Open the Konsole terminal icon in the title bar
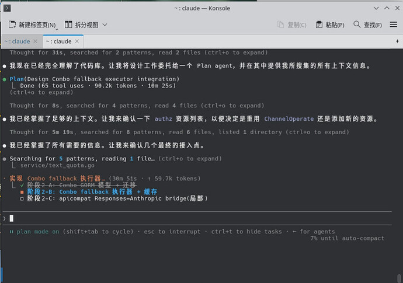Screen dimensions: 403x283 tap(7, 8)
